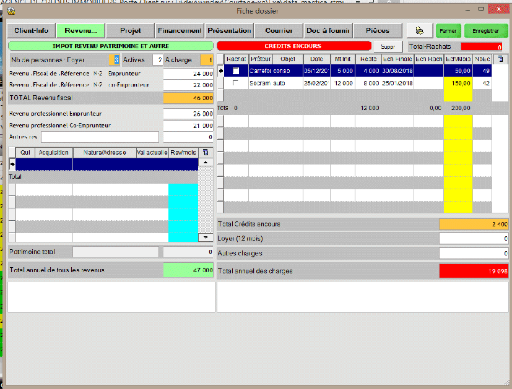Open the Doc à fournir tab

point(328,30)
